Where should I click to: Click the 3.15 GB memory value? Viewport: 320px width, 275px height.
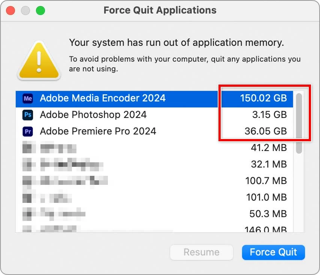click(269, 115)
